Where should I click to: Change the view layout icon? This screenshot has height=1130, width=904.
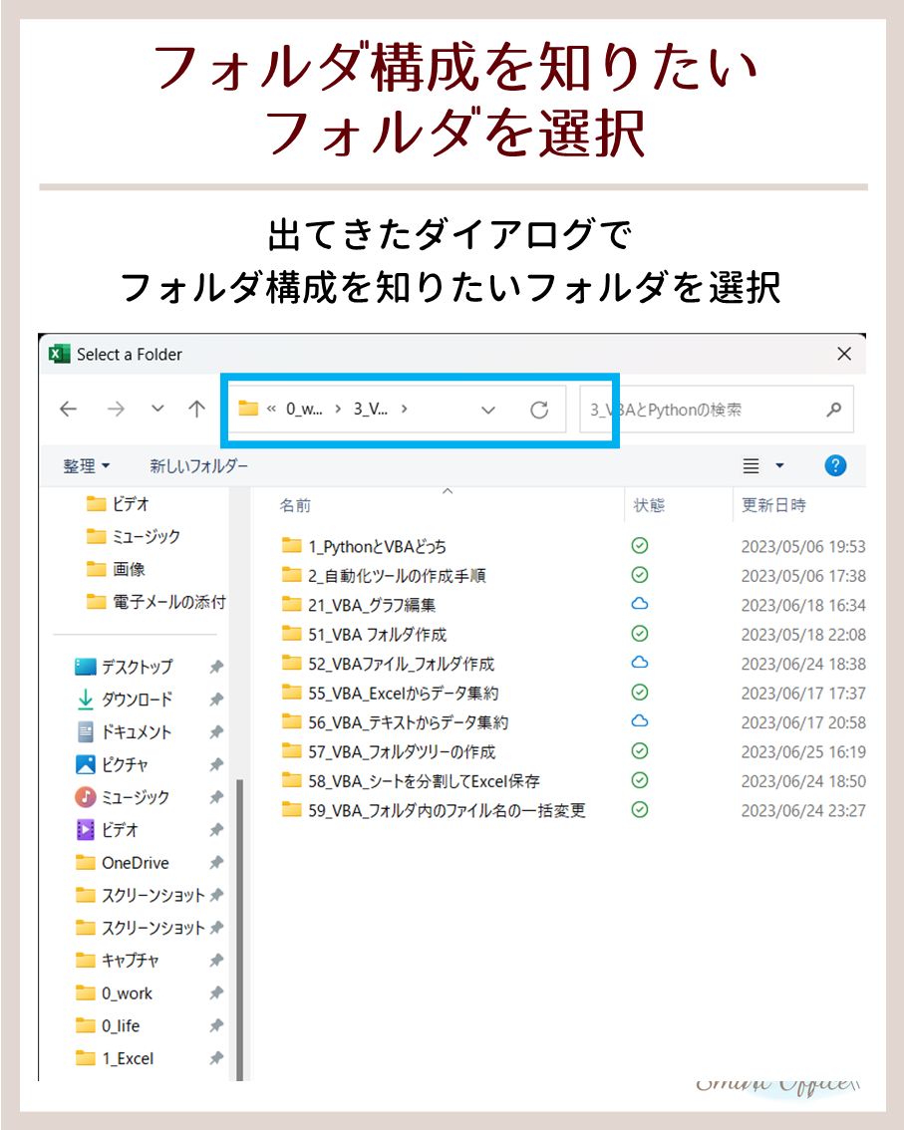click(752, 466)
